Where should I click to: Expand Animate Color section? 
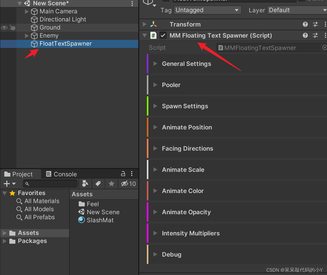click(x=155, y=191)
